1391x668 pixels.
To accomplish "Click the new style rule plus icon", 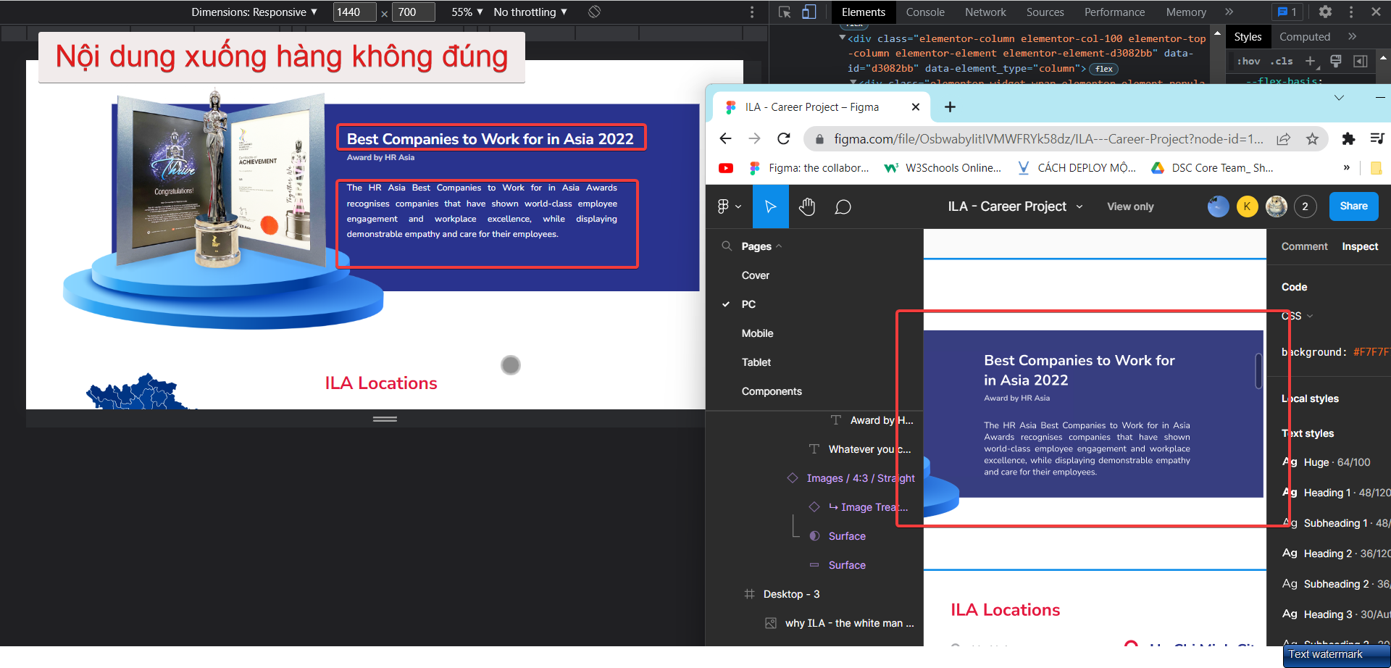I will click(x=1310, y=62).
